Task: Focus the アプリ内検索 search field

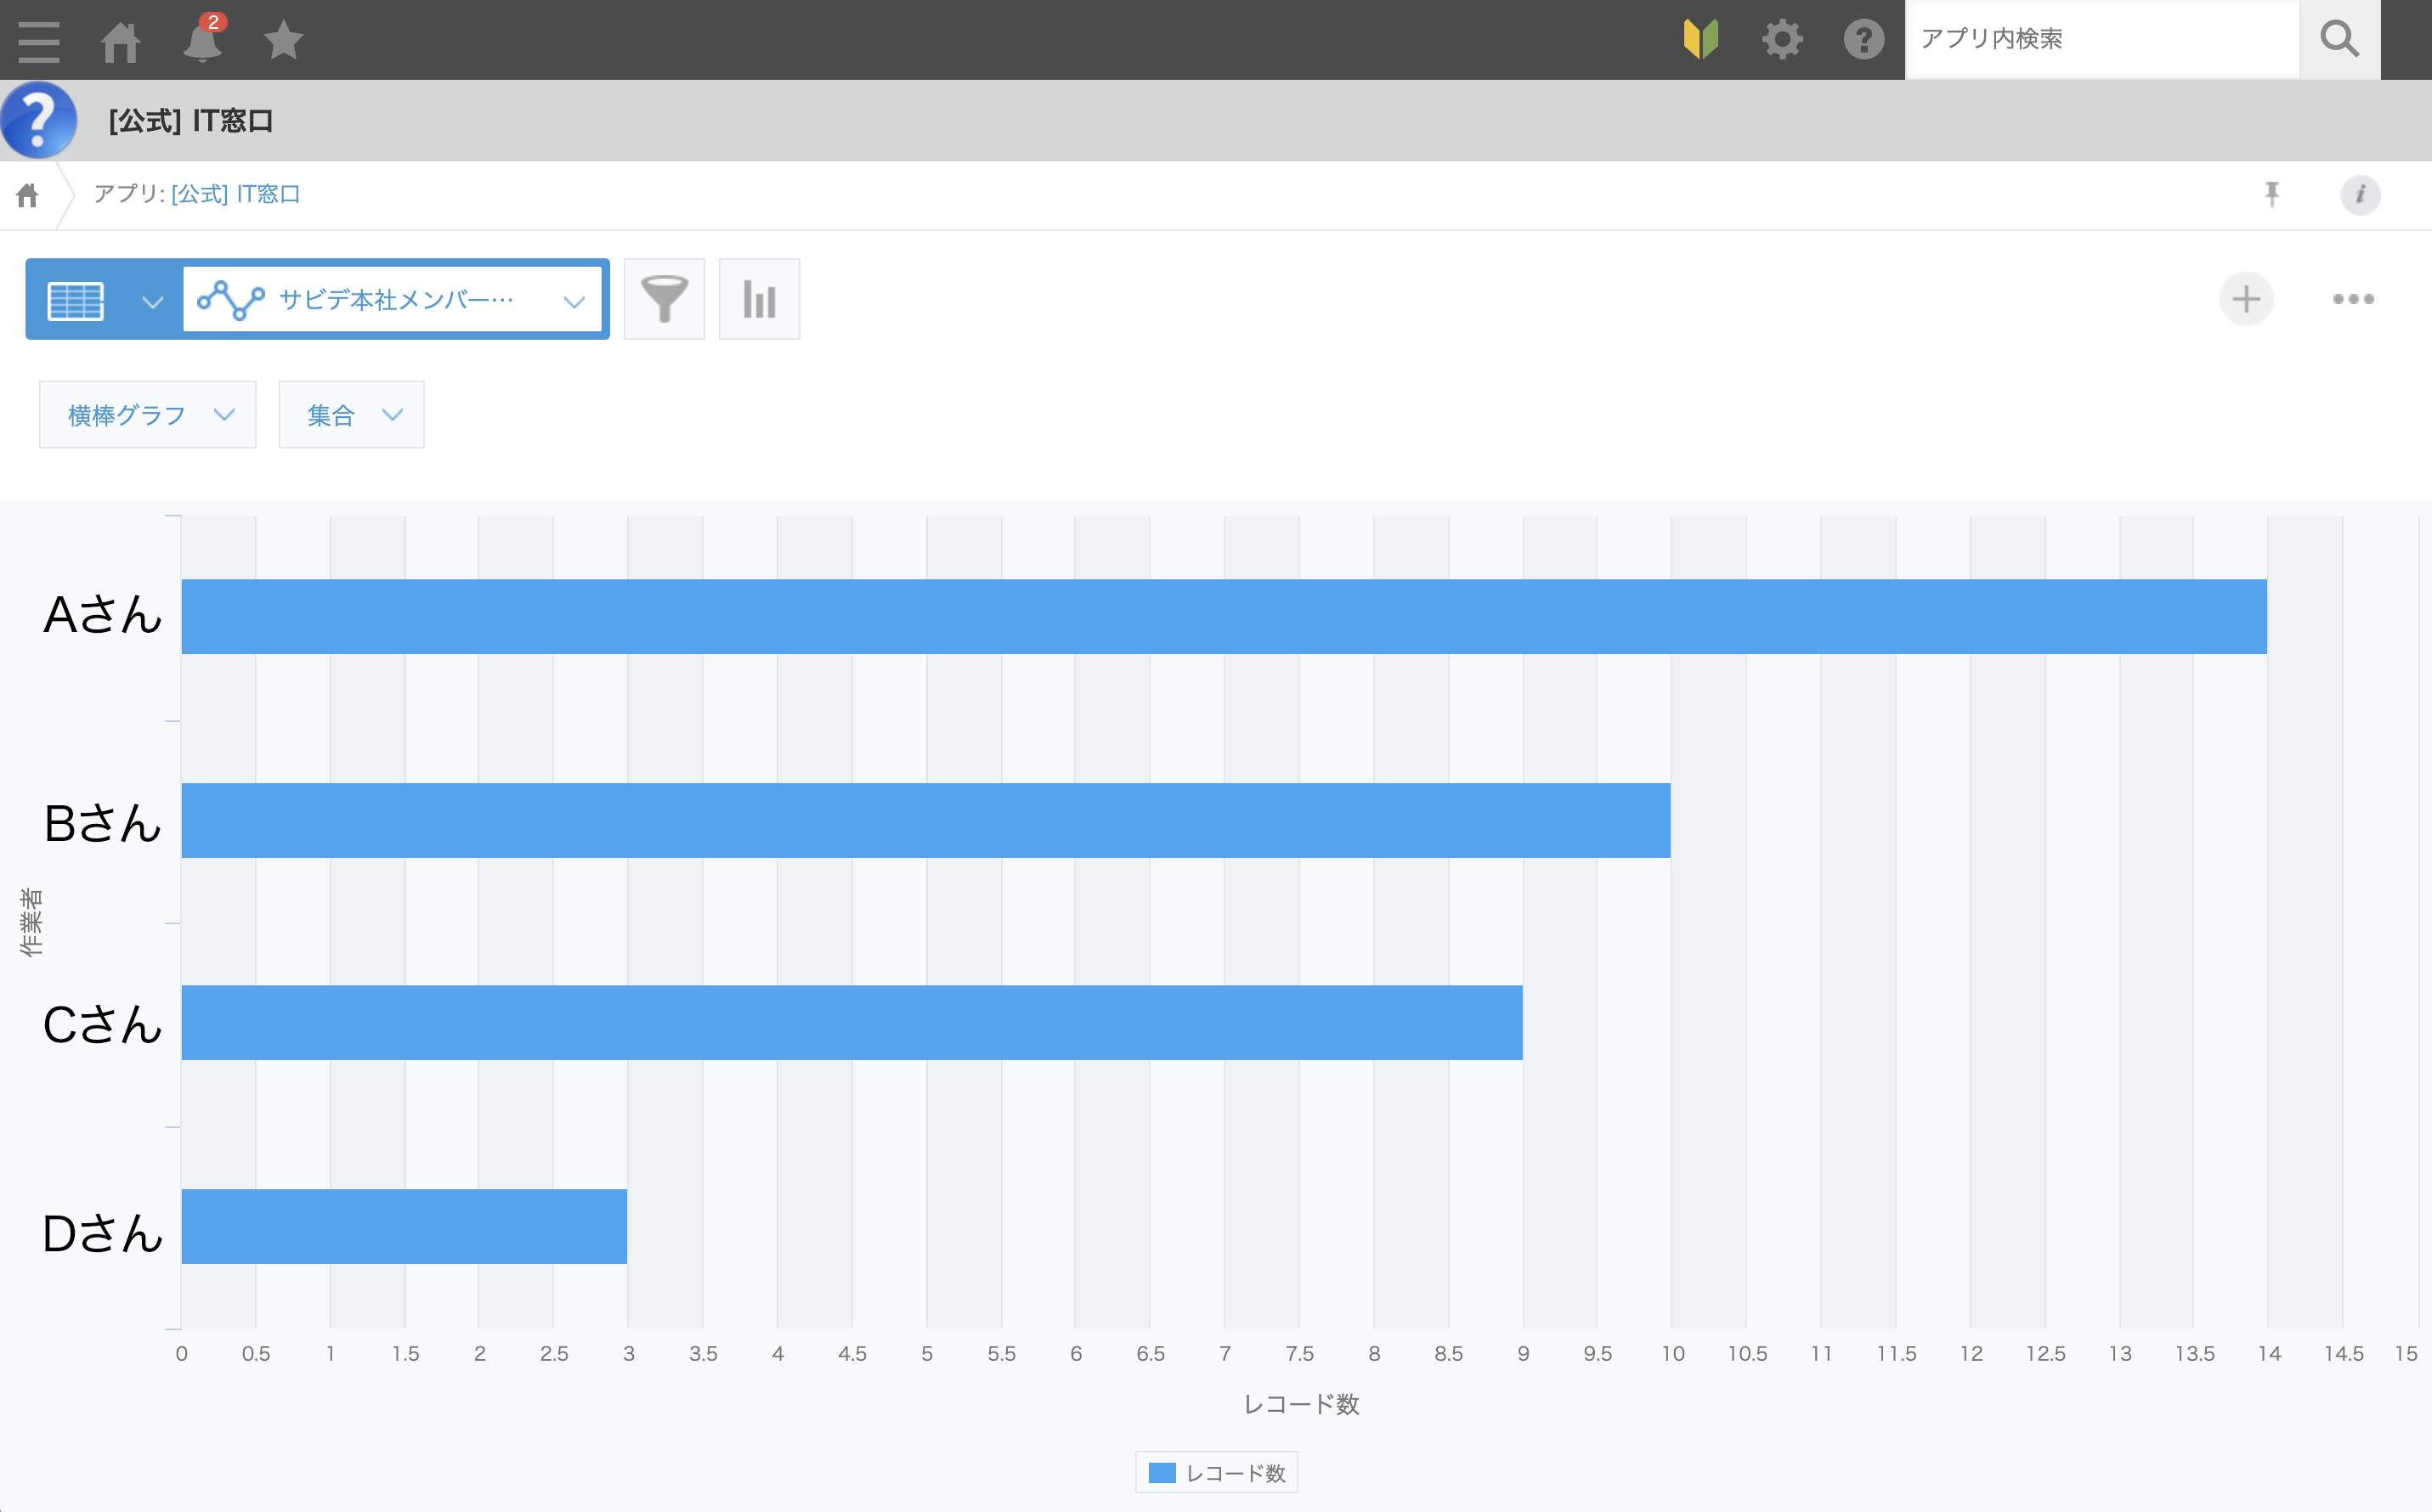Action: pyautogui.click(x=2101, y=39)
